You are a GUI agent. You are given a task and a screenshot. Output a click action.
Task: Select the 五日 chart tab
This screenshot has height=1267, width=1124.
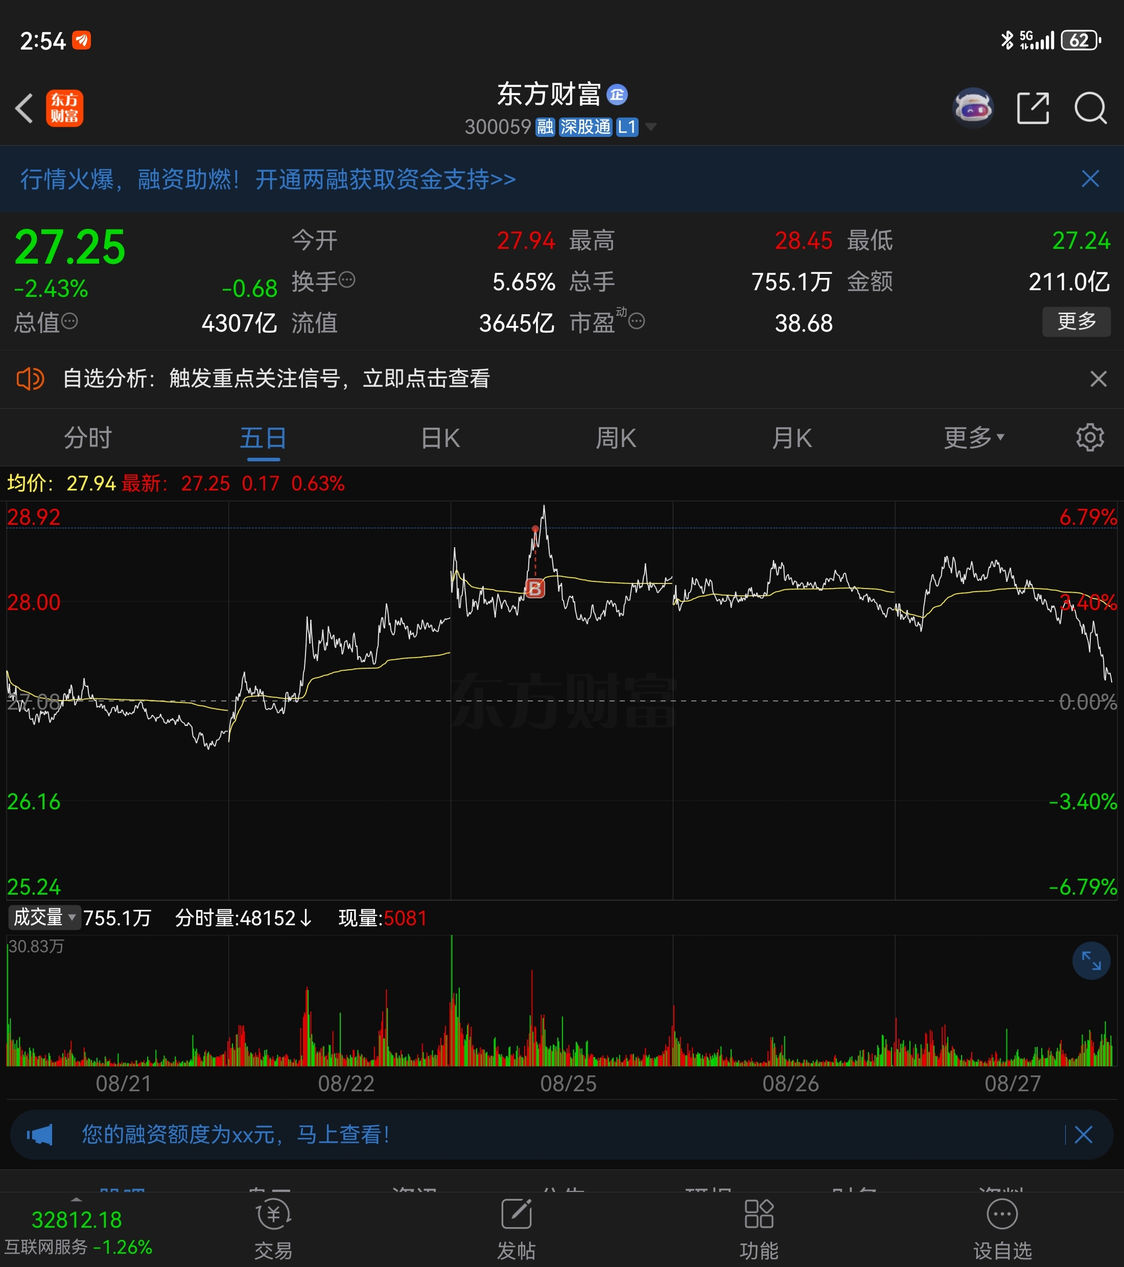pos(264,438)
